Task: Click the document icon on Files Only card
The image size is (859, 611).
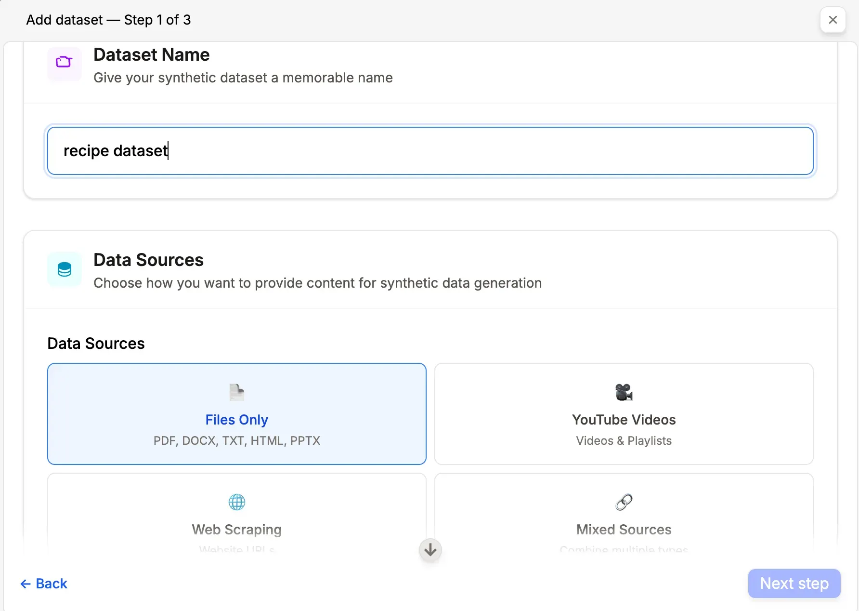Action: point(236,392)
